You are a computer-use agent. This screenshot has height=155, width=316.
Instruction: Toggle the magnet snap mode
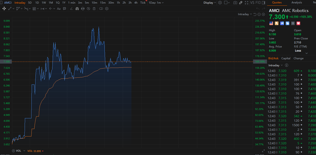pyautogui.click(x=77, y=8)
